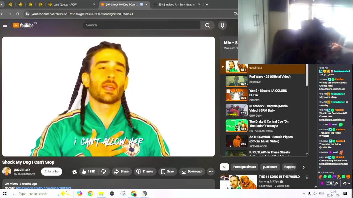The height and width of the screenshot is (198, 353).
Task: Dislike the video with thumbs down
Action: pos(104,172)
